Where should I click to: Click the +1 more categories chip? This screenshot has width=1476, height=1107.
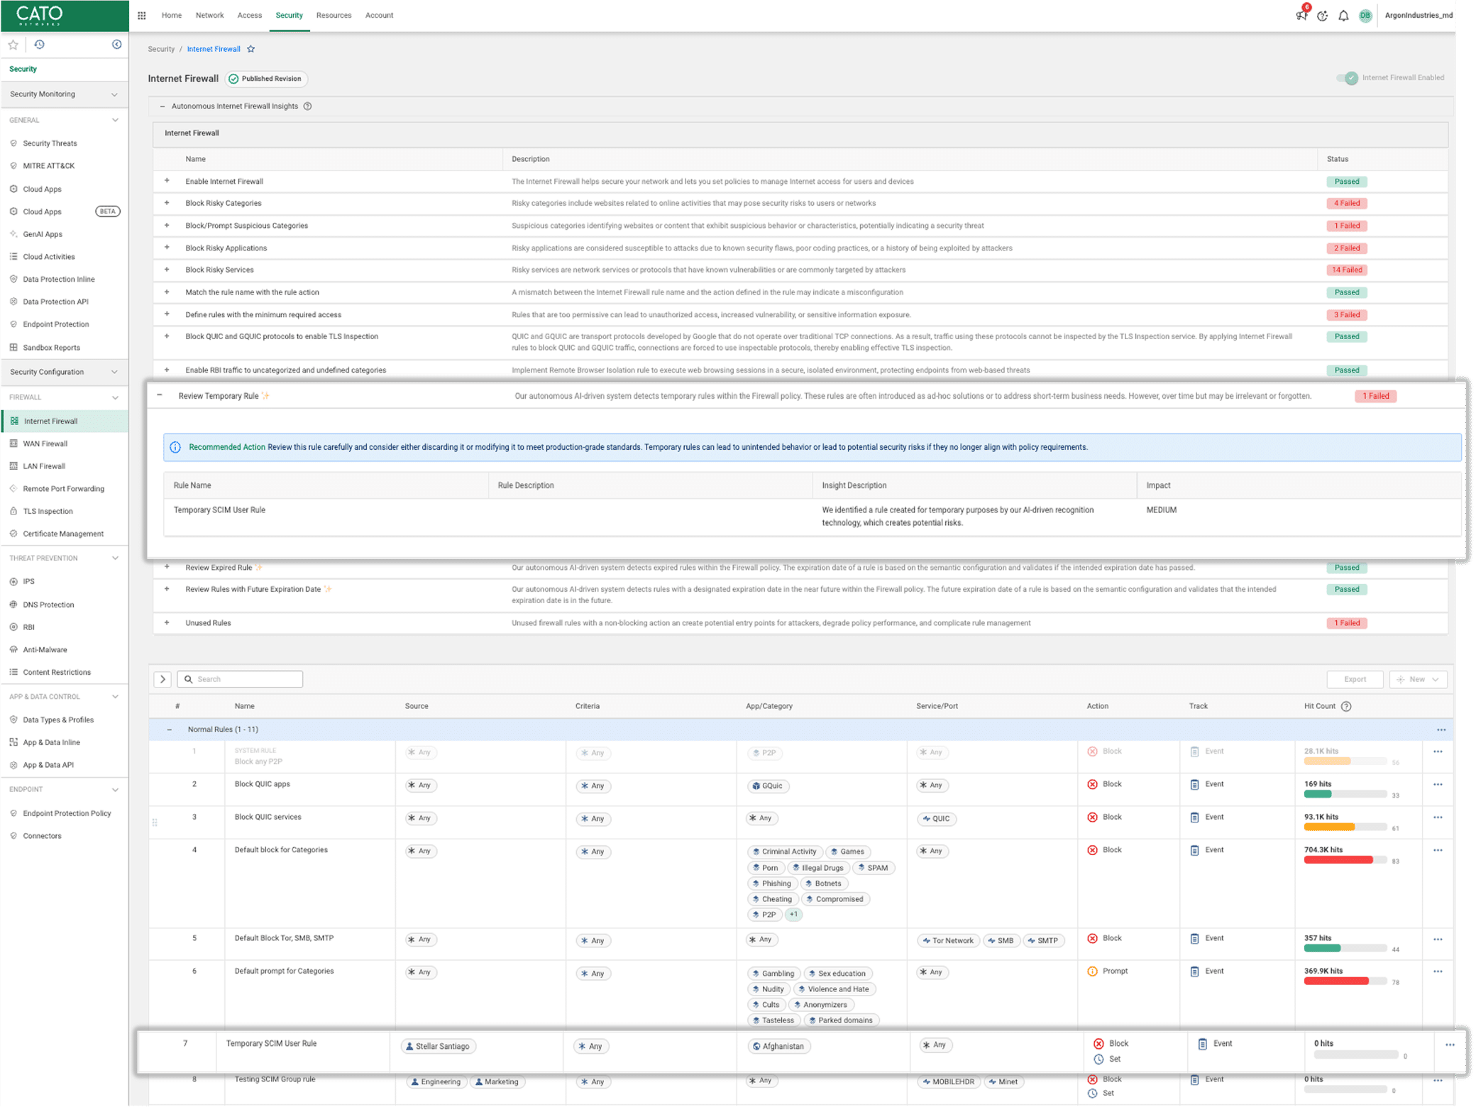coord(793,915)
